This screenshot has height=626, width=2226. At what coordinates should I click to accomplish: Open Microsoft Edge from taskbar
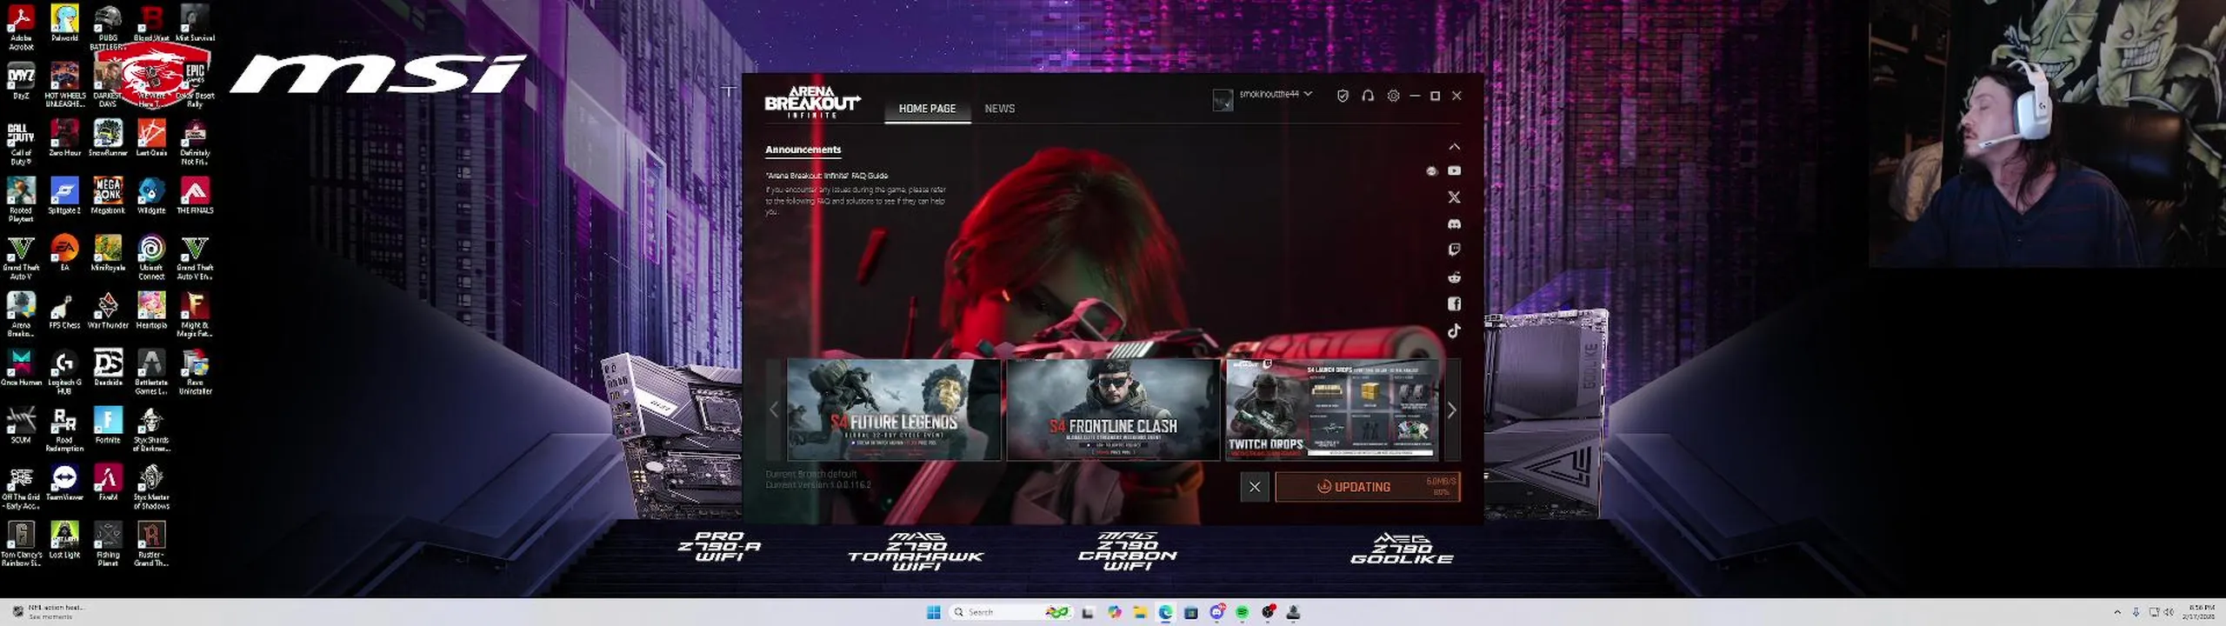(1165, 612)
